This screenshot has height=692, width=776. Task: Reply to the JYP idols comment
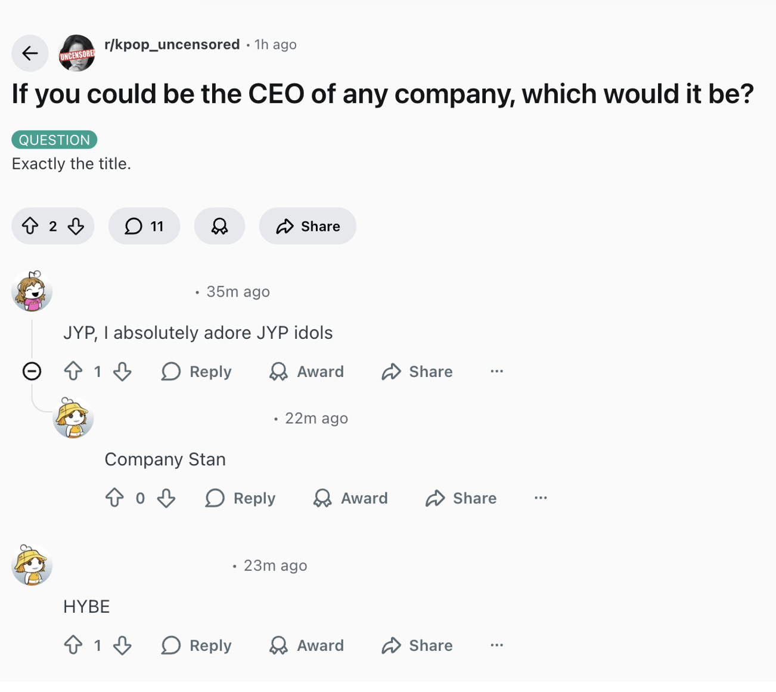pos(197,371)
